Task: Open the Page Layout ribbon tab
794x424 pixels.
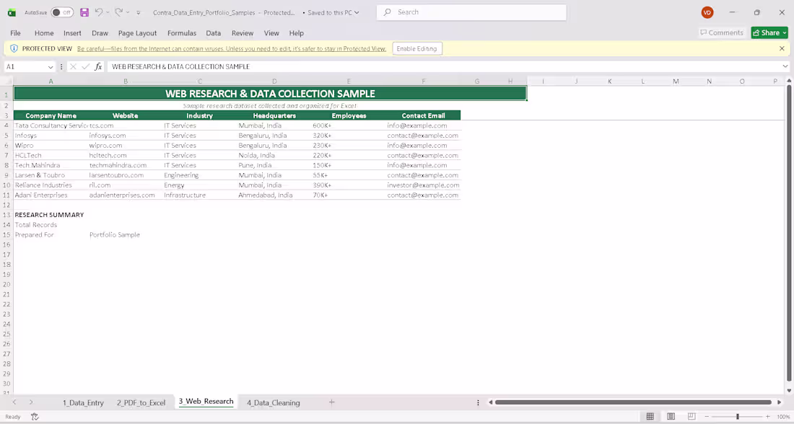Action: [x=137, y=33]
